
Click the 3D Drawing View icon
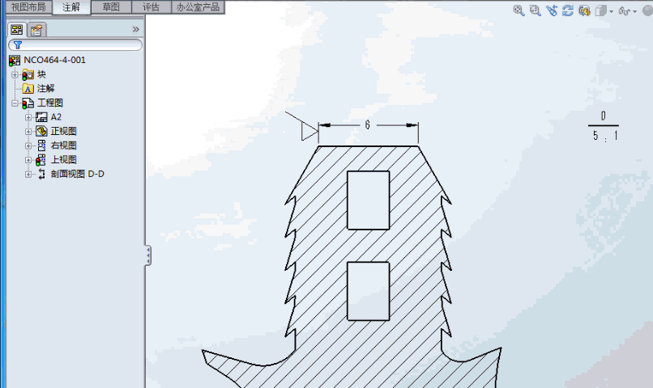(x=584, y=11)
